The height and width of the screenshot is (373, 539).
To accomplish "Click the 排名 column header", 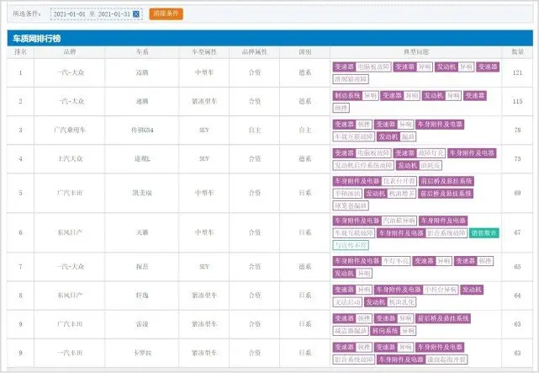I will (x=21, y=52).
